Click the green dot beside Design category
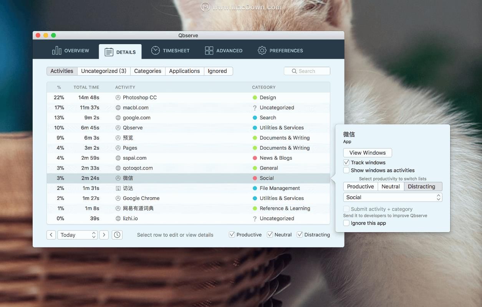The height and width of the screenshot is (307, 482). 255,97
